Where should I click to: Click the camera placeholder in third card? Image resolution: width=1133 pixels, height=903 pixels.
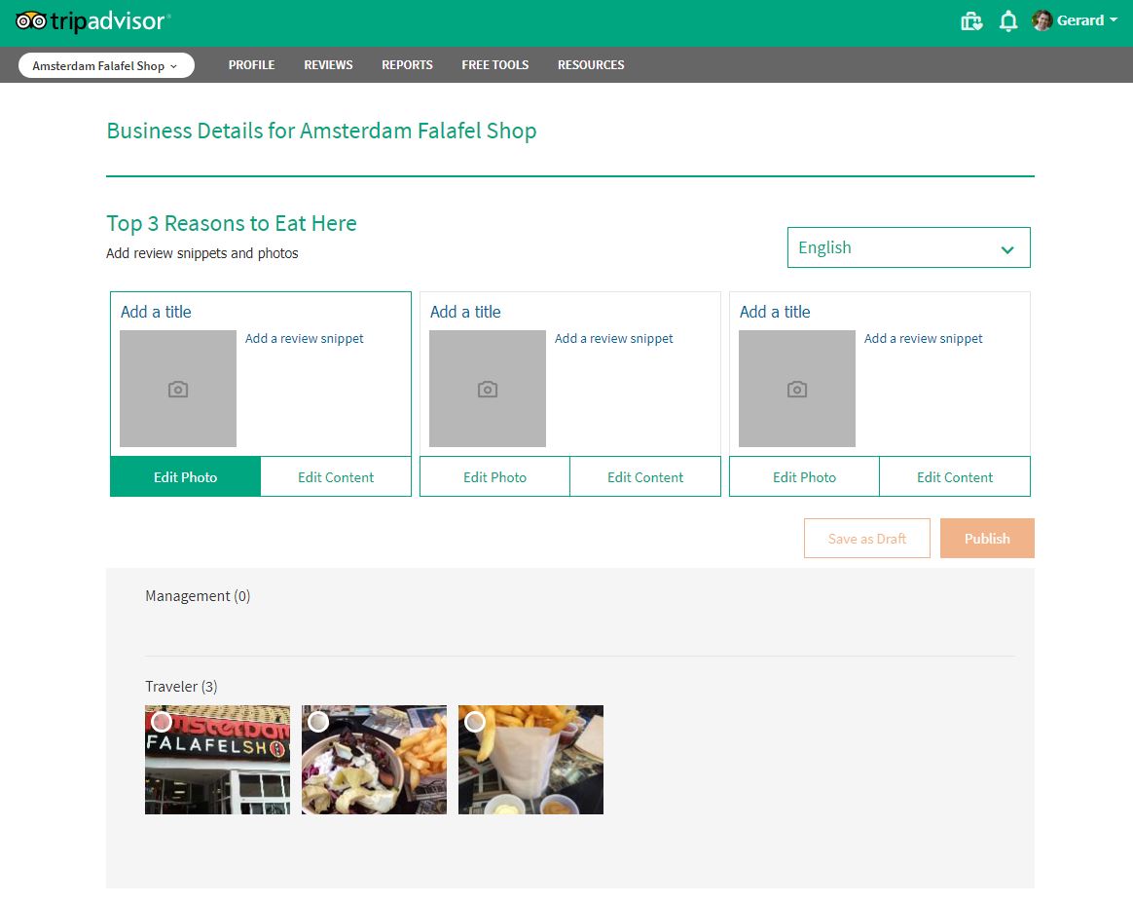click(x=797, y=389)
